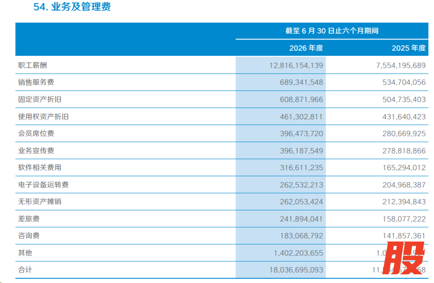This screenshot has width=434, height=283.
Task: Select row label 业务宣传费
Action: click(x=36, y=150)
